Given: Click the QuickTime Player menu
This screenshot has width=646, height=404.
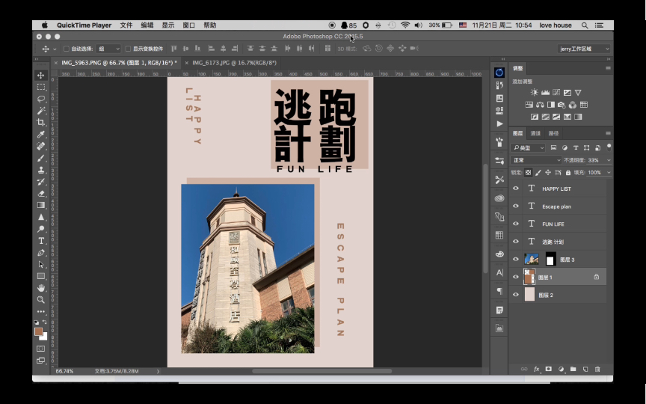Looking at the screenshot, I should [x=84, y=25].
